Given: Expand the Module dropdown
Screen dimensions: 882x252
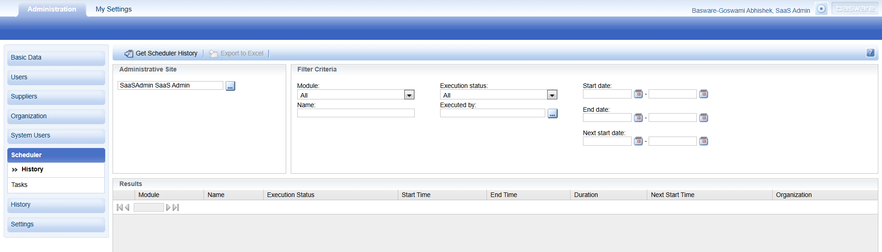Looking at the screenshot, I should pos(409,95).
